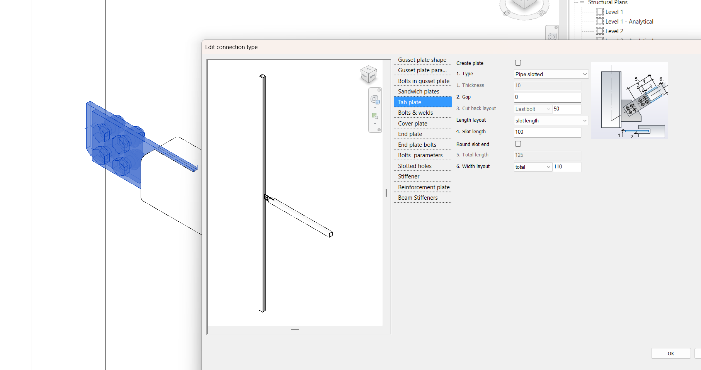Image resolution: width=701 pixels, height=370 pixels.
Task: Open the preview navigation bar customize menu
Action: tap(379, 130)
